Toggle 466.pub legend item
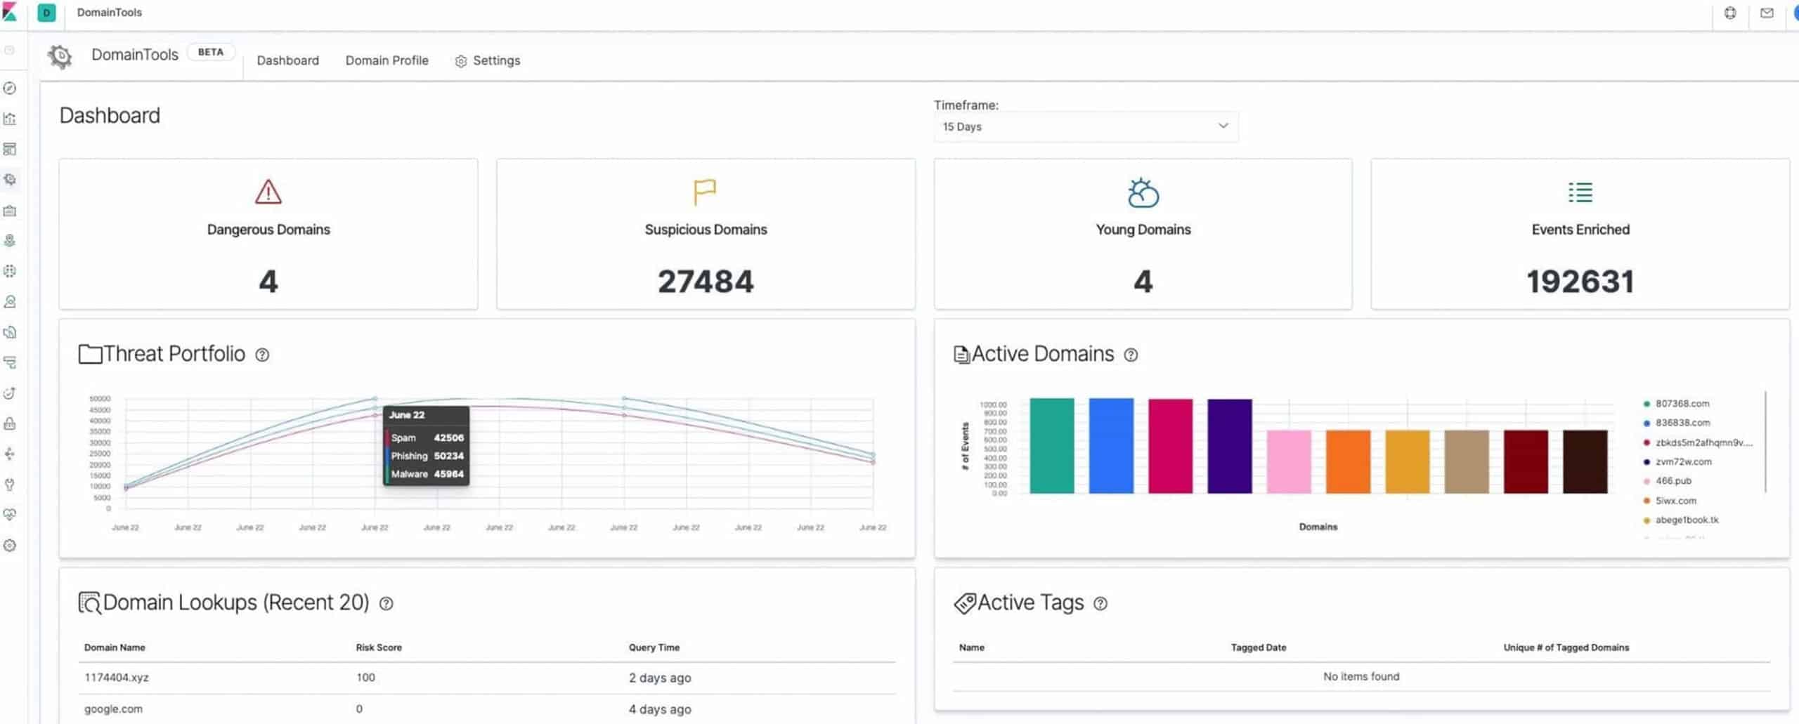Screen dimensions: 1799x724 (x=1668, y=481)
